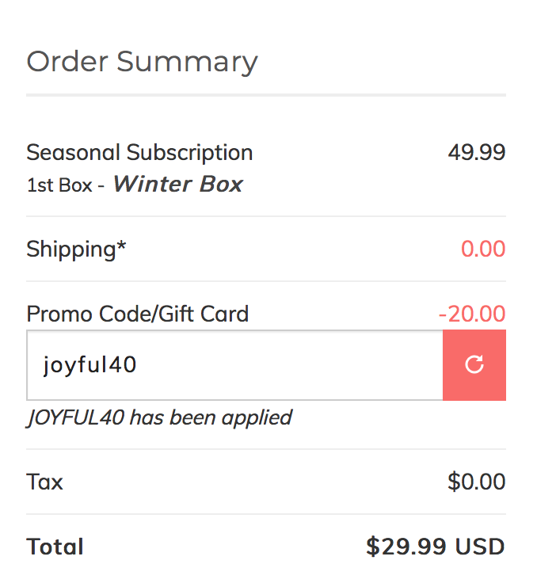Click the red refresh promo code icon
This screenshot has height=583, width=537.
(x=474, y=364)
